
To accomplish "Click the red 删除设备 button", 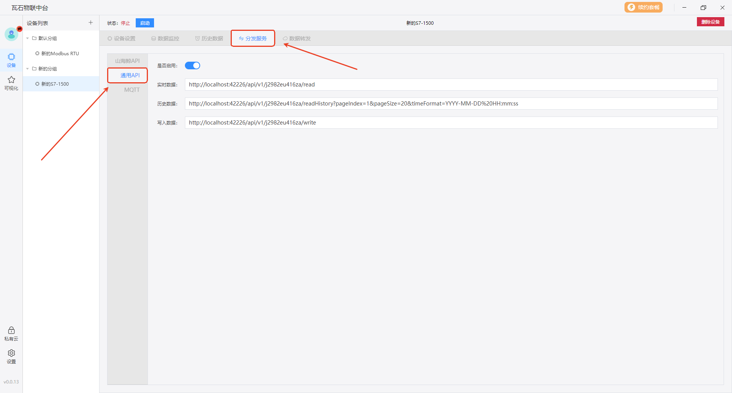I will [x=710, y=22].
